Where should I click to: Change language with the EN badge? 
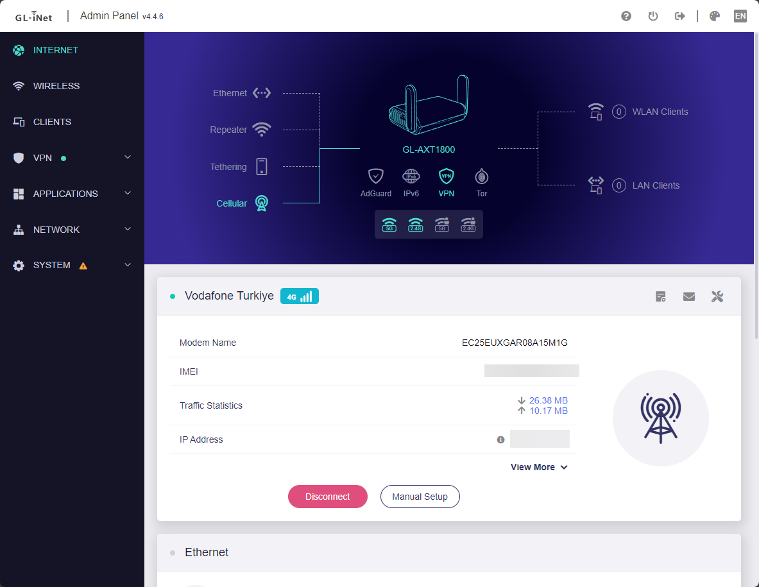[740, 16]
